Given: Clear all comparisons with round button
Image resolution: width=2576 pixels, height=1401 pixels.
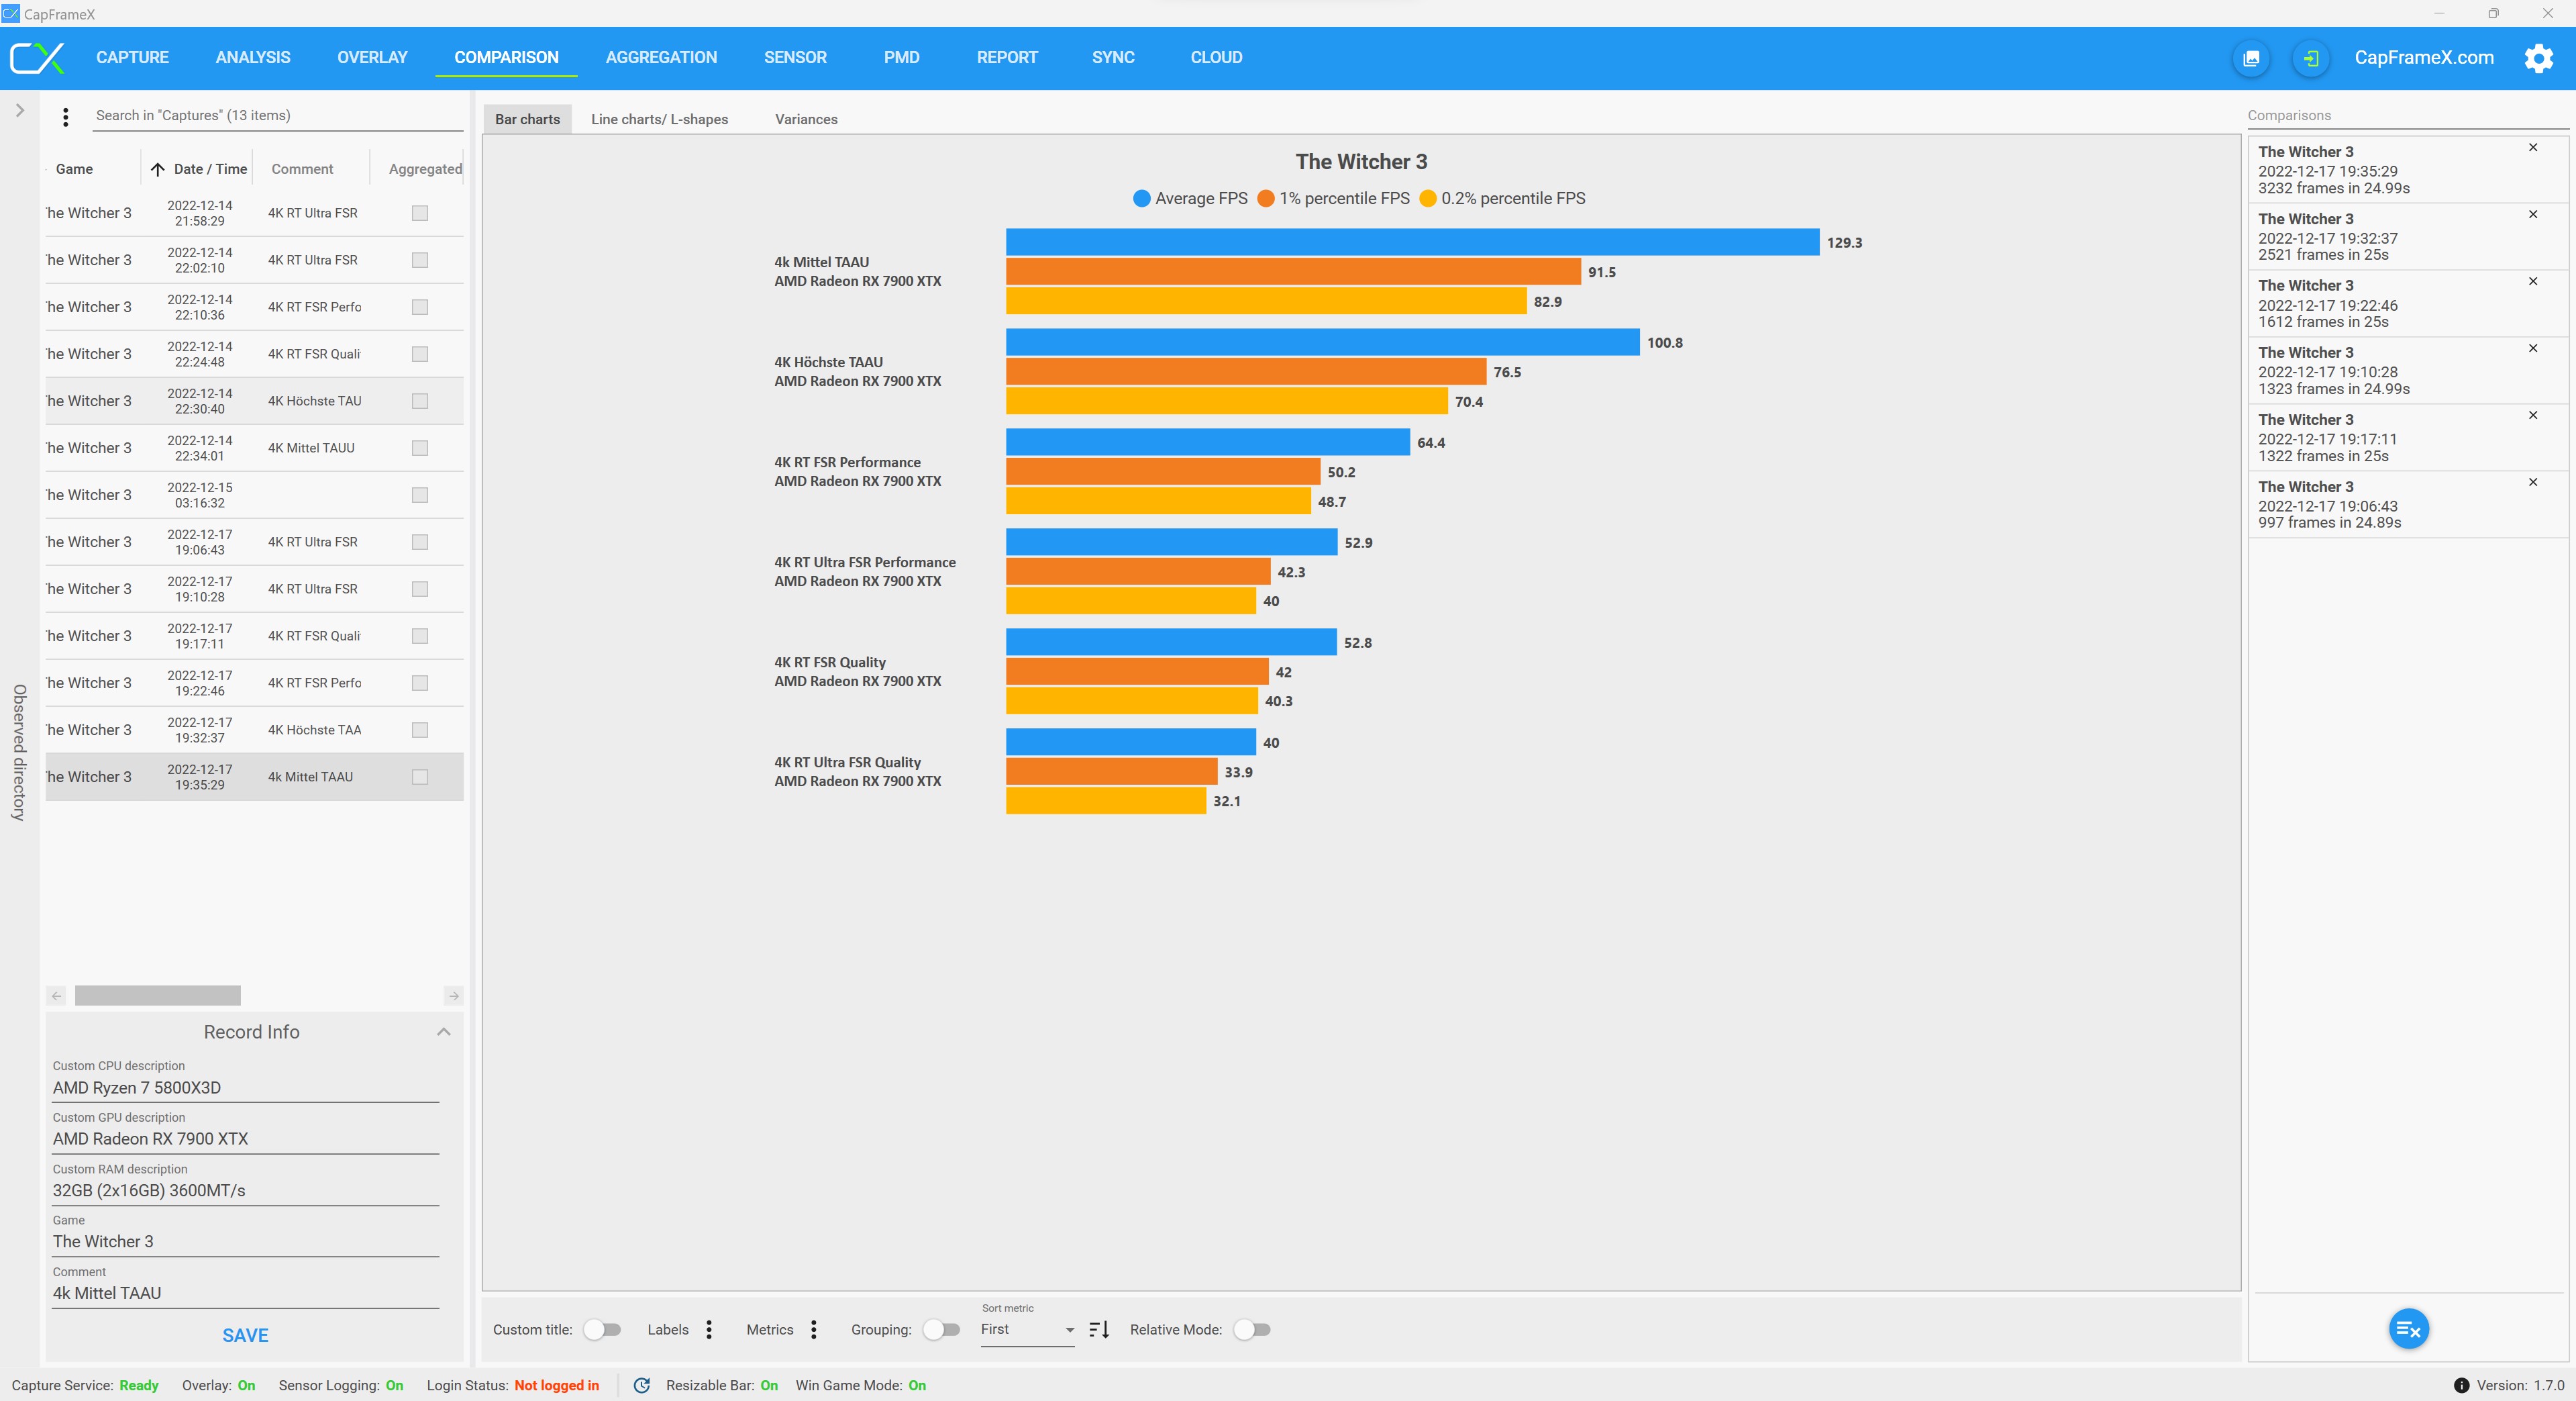Looking at the screenshot, I should [x=2408, y=1329].
